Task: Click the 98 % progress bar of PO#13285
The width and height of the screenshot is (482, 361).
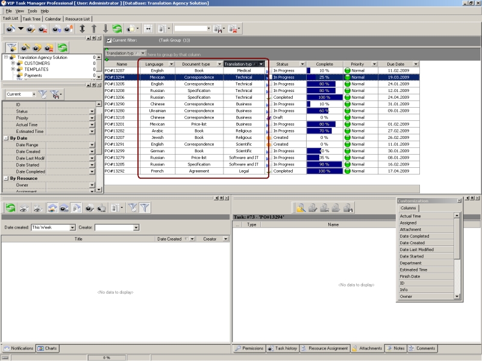Action: click(324, 164)
